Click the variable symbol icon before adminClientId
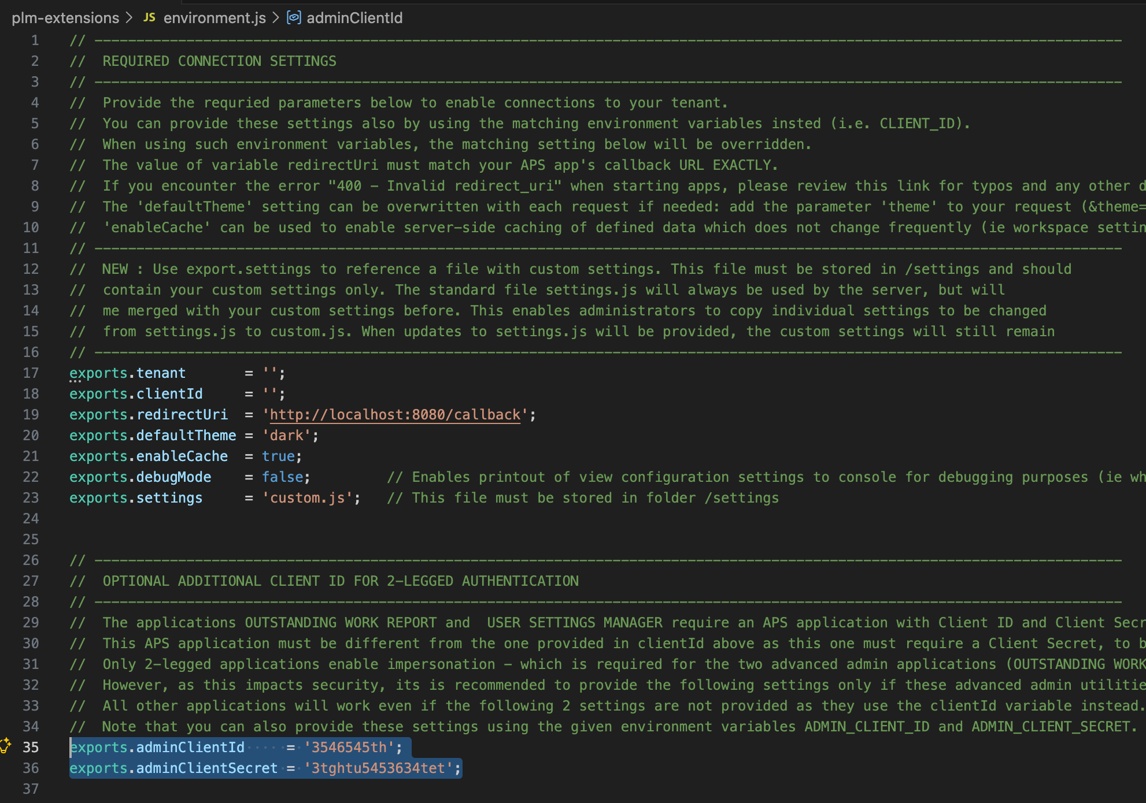The image size is (1146, 803). (x=294, y=18)
